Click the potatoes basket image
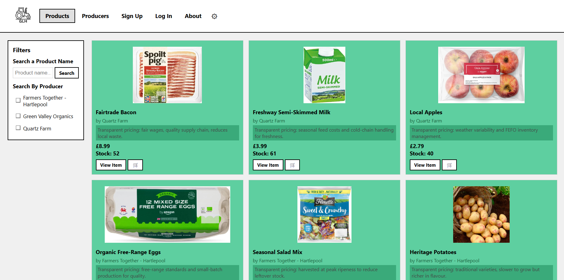 (x=481, y=214)
